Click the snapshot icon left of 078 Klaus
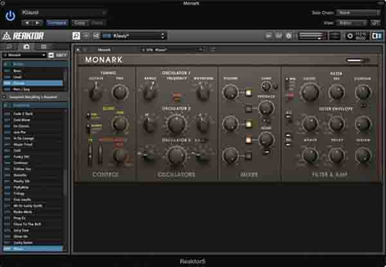 (96, 36)
